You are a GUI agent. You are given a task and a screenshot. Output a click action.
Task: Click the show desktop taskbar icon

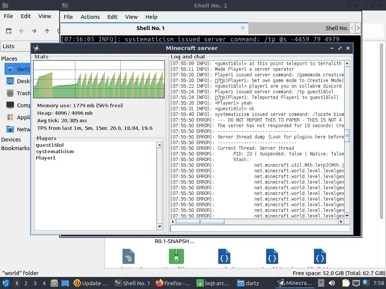65,283
